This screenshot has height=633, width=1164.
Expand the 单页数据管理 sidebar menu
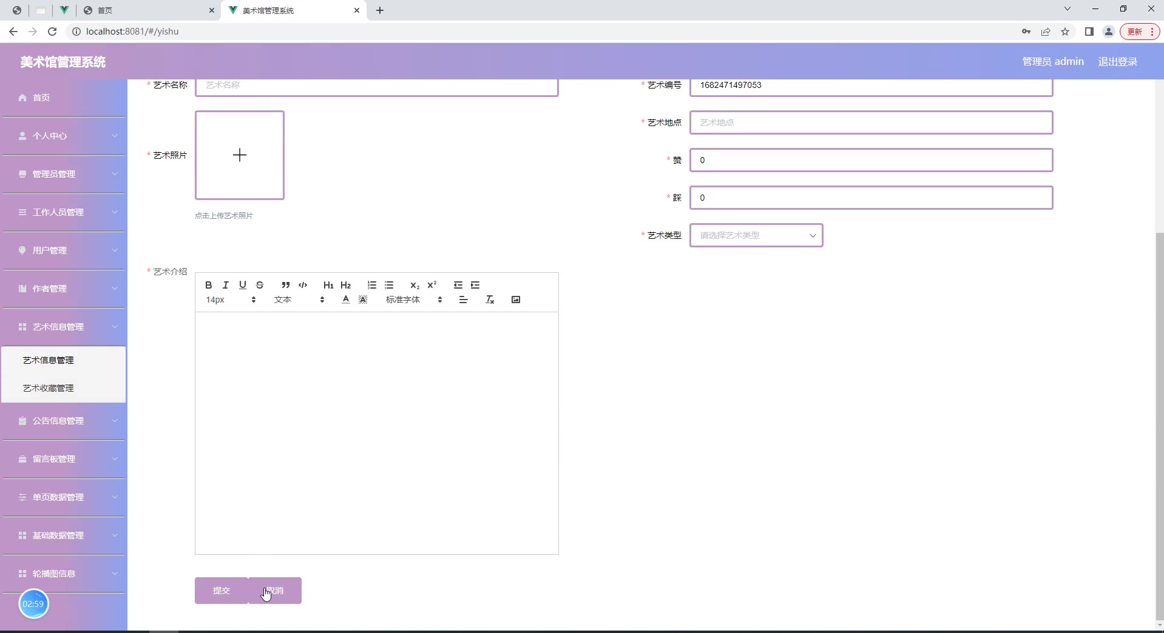64,497
